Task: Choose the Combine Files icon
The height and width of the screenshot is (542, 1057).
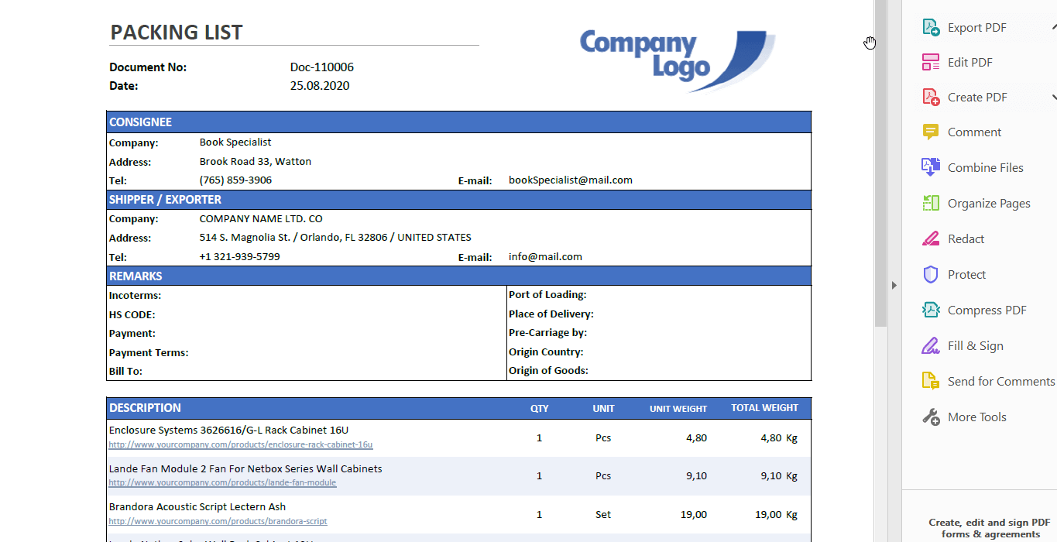Action: pos(931,167)
